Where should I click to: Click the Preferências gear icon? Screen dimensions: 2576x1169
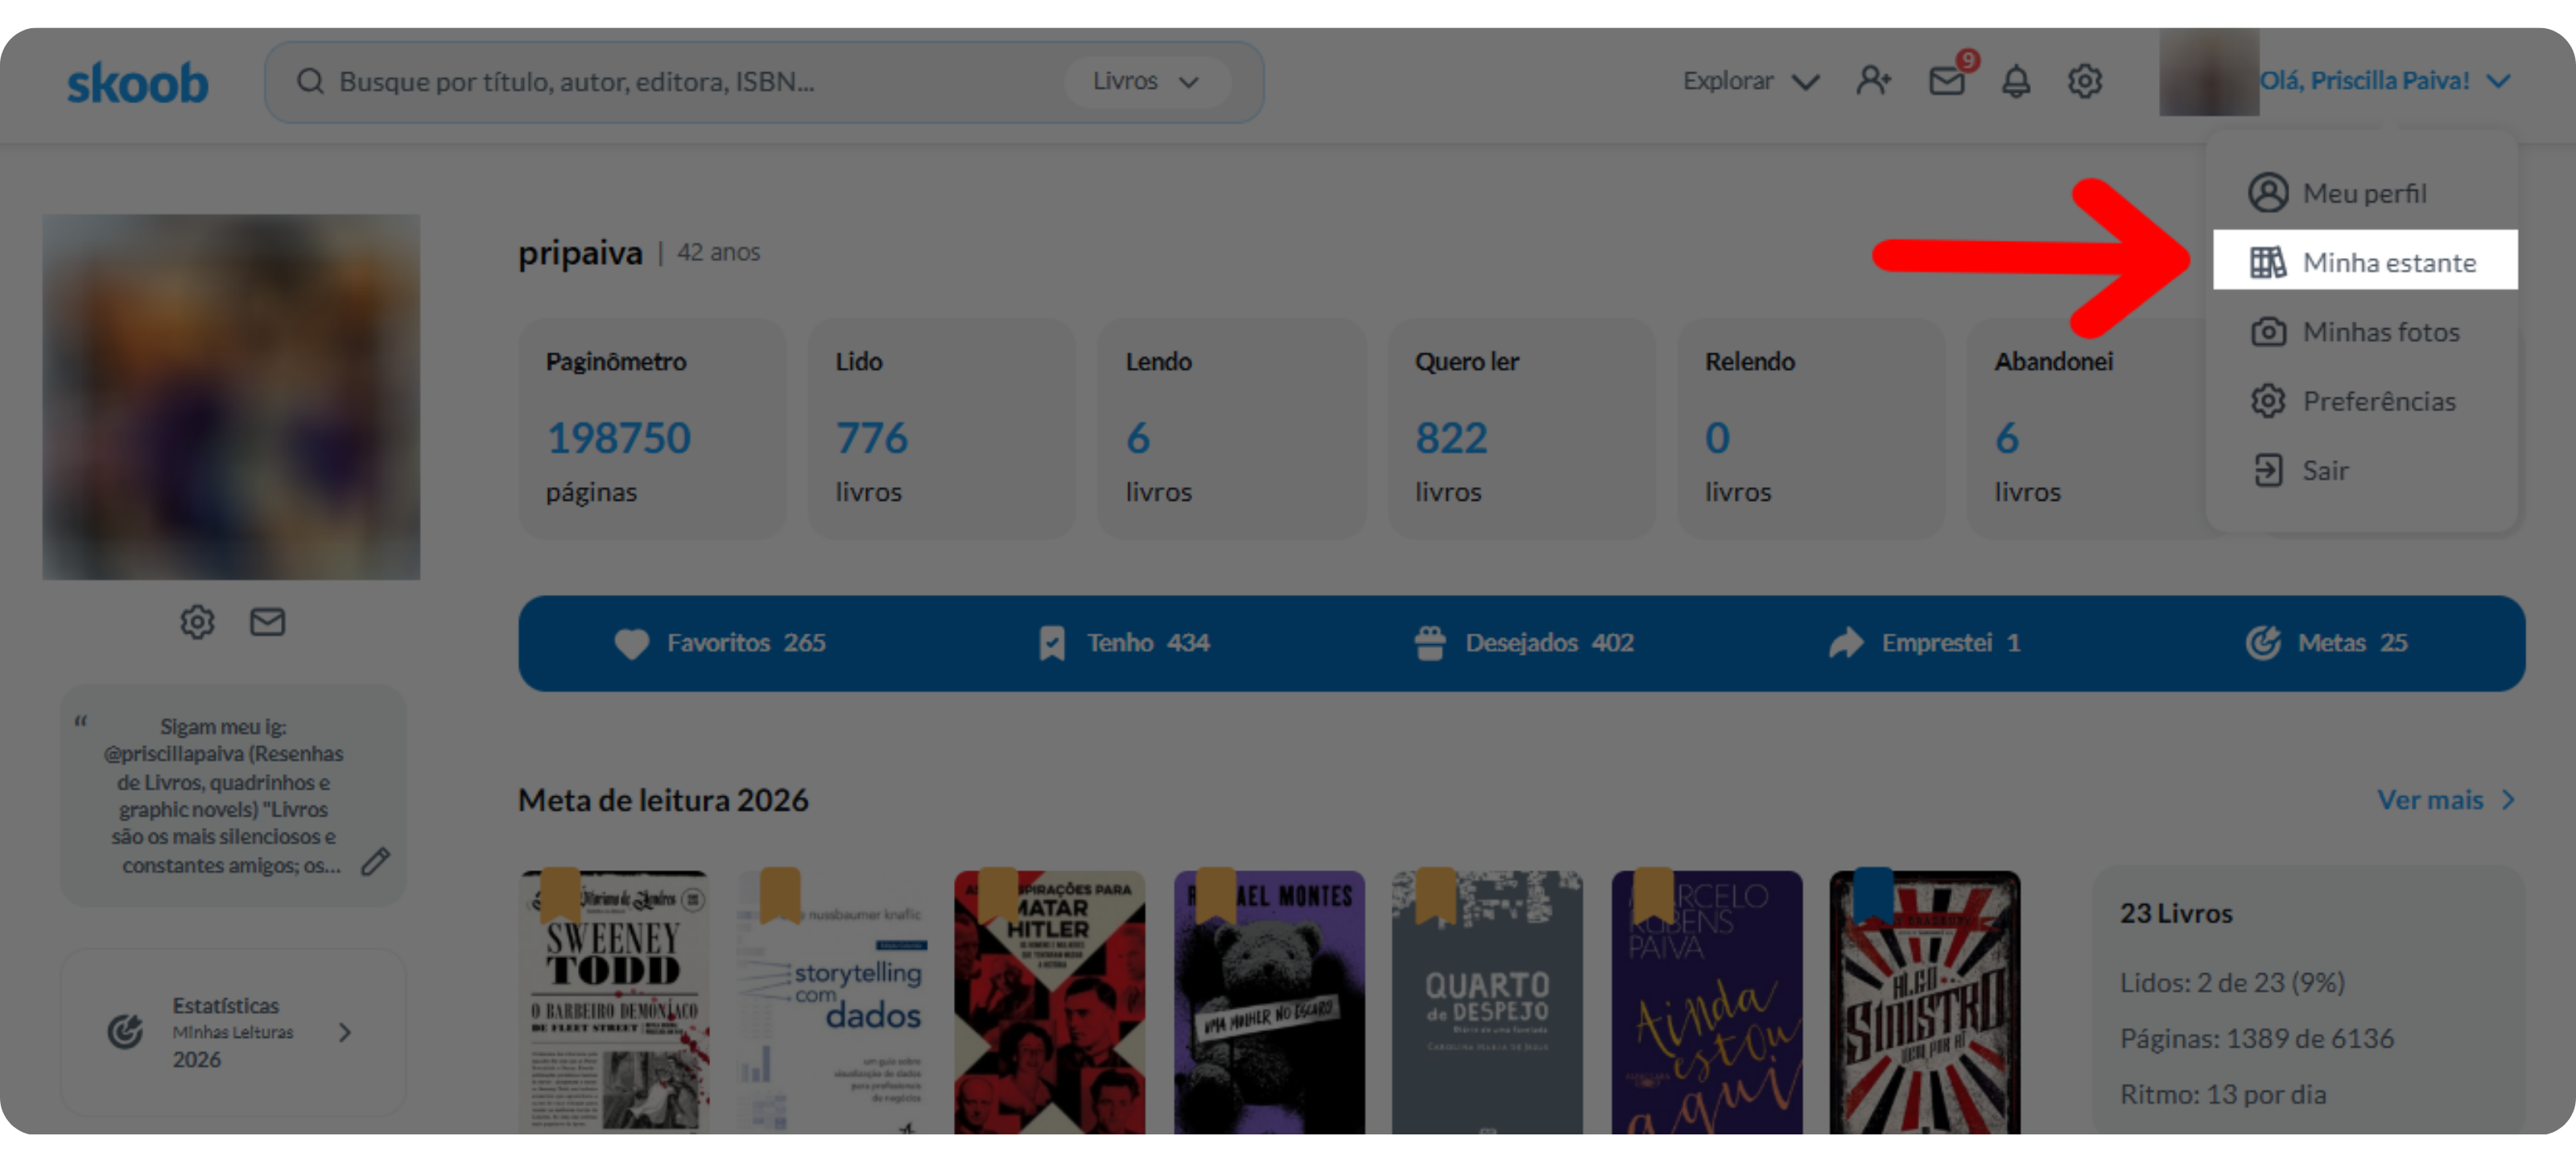click(x=2268, y=400)
